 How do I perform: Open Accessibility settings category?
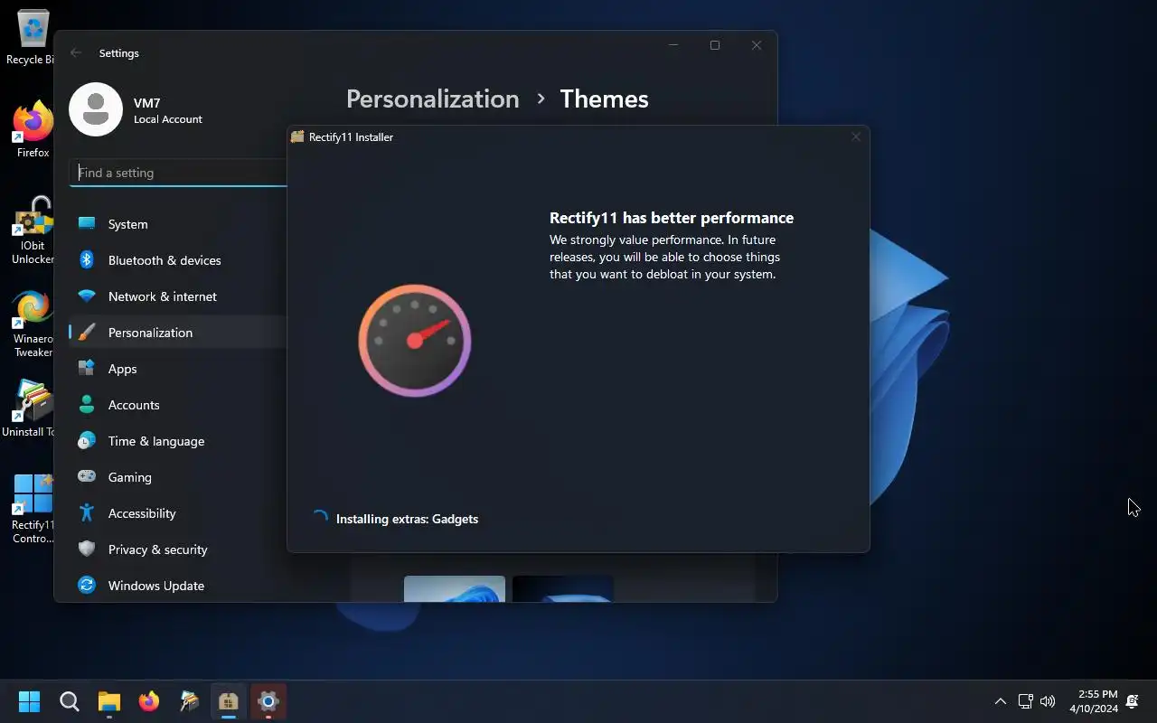click(x=177, y=513)
